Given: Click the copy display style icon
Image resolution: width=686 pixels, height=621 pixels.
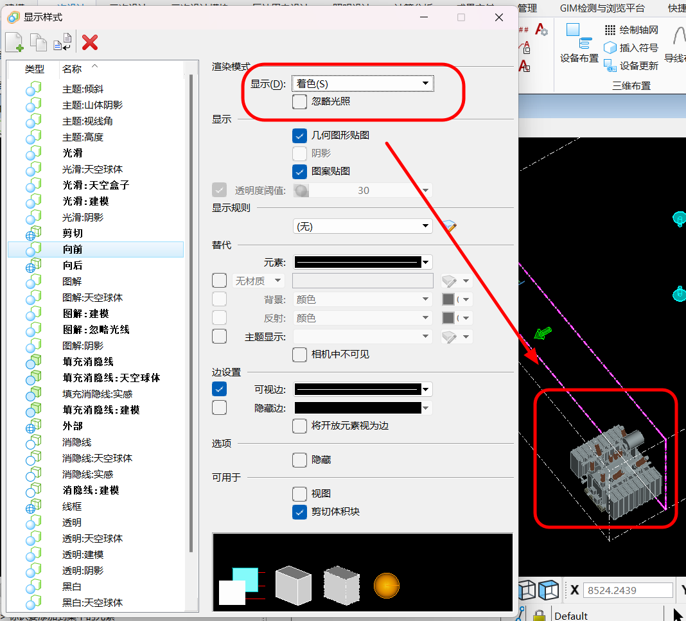Looking at the screenshot, I should pyautogui.click(x=39, y=42).
